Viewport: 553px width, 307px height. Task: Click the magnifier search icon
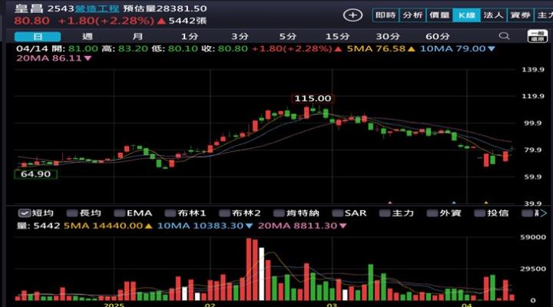tap(505, 36)
